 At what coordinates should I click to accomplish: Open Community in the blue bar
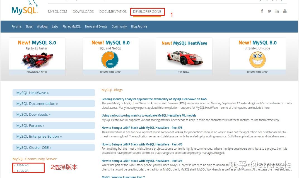(x=119, y=26)
